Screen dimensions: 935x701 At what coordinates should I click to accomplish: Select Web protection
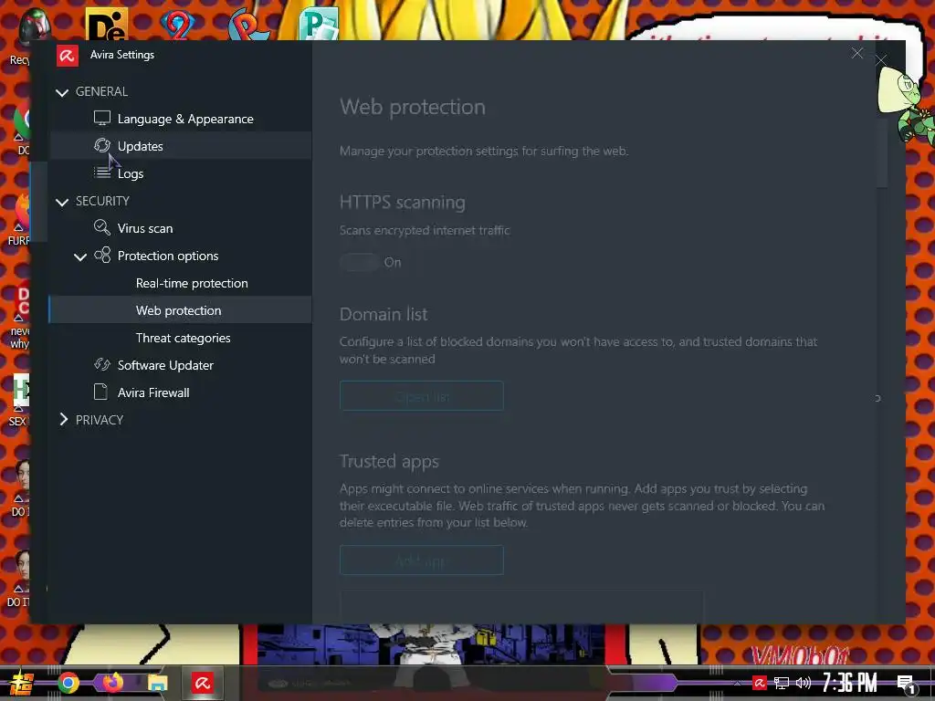pyautogui.click(x=181, y=310)
